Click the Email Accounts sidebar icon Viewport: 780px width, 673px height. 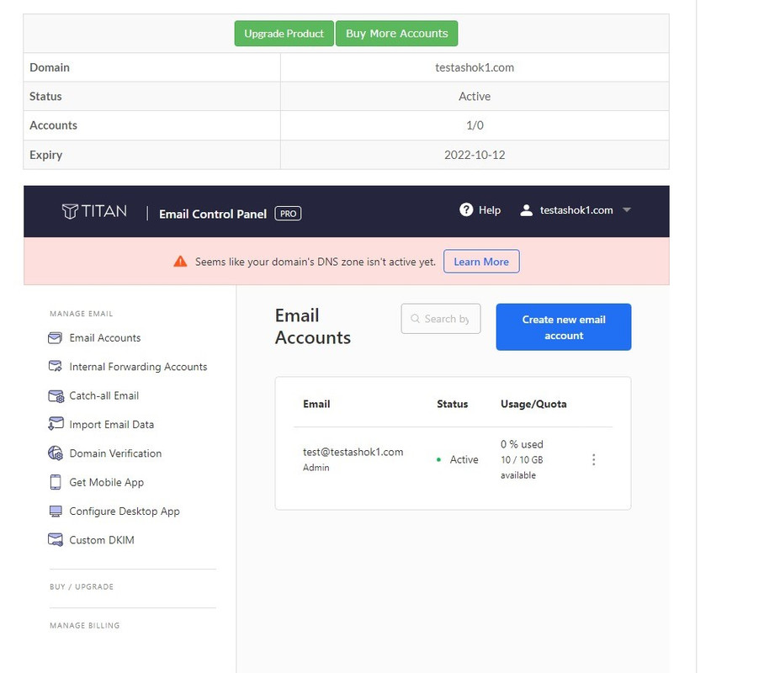click(x=56, y=338)
